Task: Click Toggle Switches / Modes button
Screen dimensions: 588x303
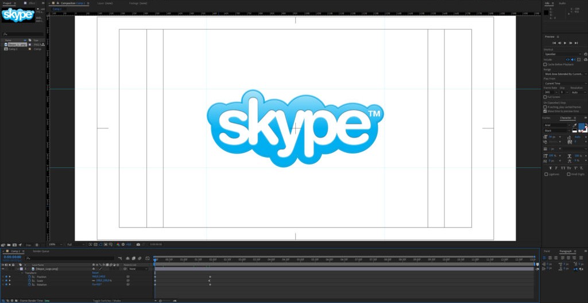Action: pos(107,301)
